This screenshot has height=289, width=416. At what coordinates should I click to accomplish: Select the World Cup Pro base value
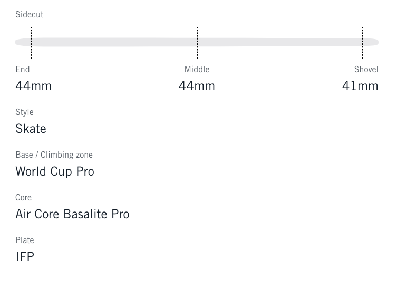pyautogui.click(x=55, y=171)
